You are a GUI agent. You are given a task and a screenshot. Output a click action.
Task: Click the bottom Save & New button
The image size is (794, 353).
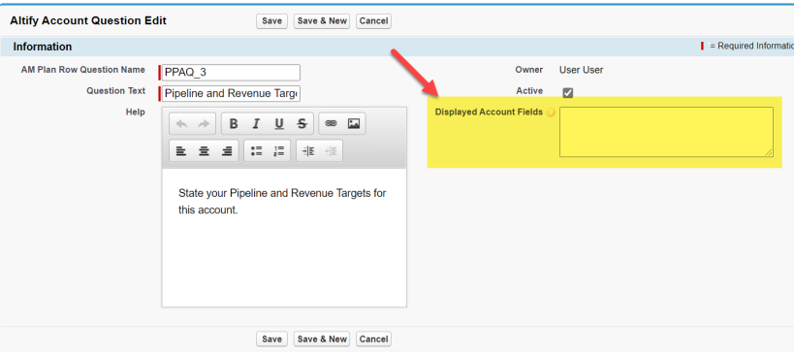coord(322,339)
